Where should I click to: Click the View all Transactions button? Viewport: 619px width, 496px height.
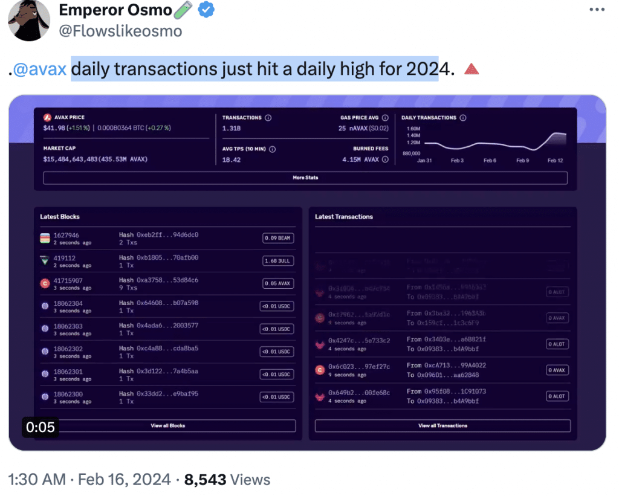442,426
